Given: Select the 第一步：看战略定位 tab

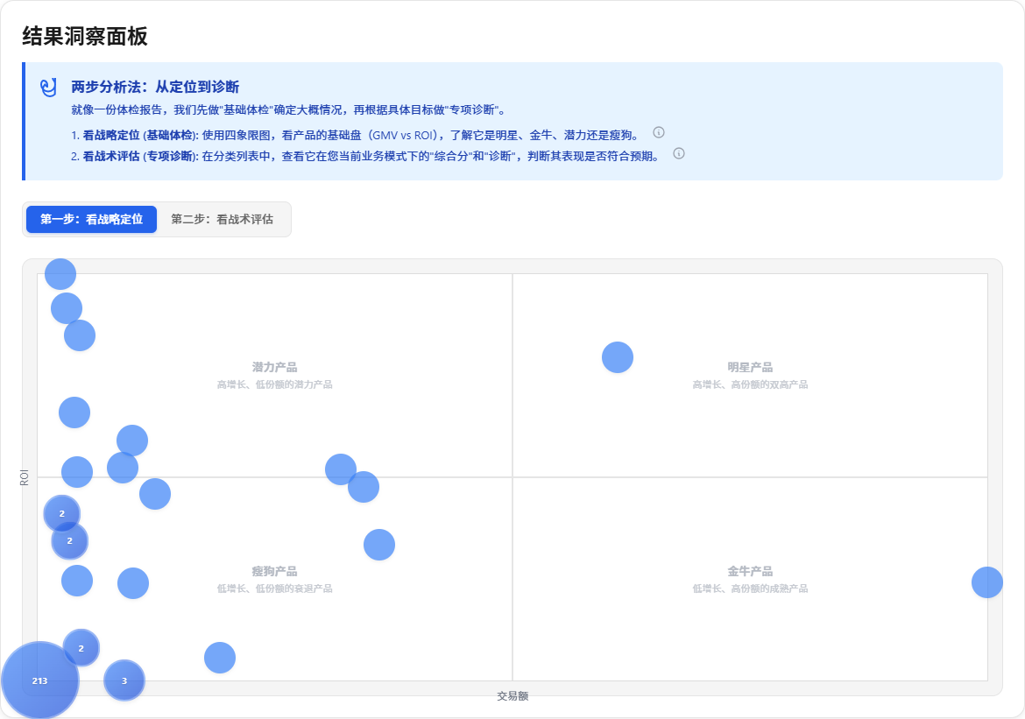Looking at the screenshot, I should (91, 220).
